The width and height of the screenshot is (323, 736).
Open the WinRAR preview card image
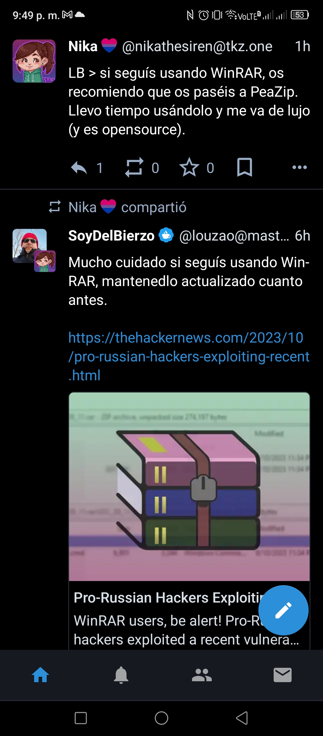click(189, 487)
